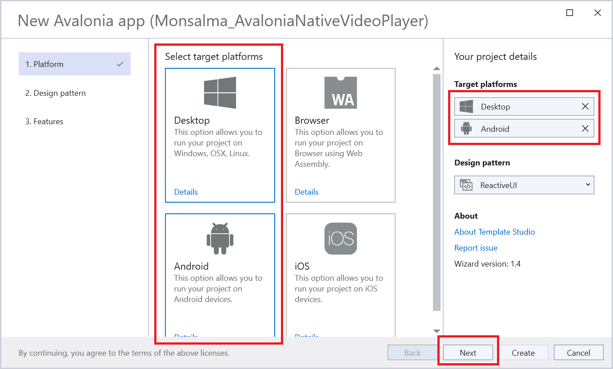Click the scrollbar up arrow

click(437, 69)
